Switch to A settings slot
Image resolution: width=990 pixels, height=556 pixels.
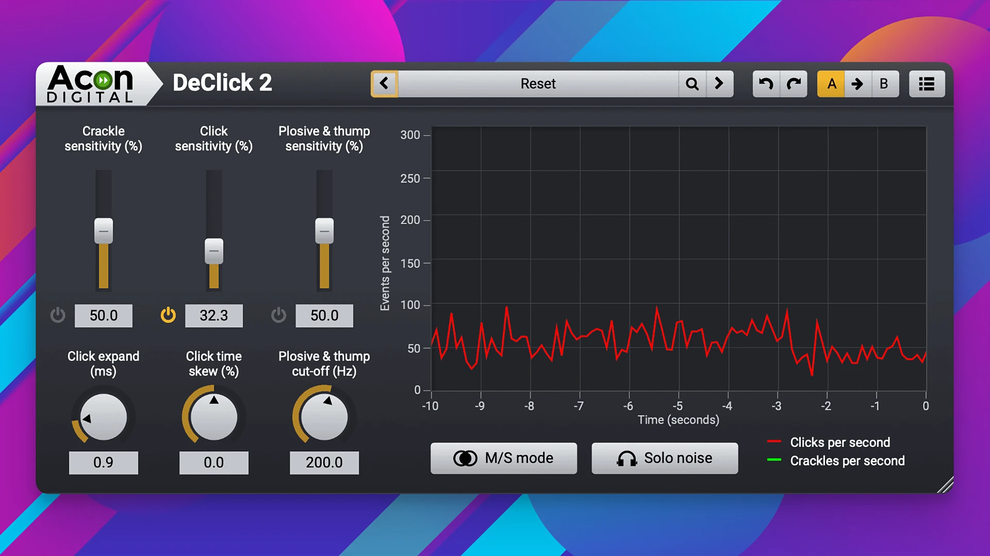(831, 83)
